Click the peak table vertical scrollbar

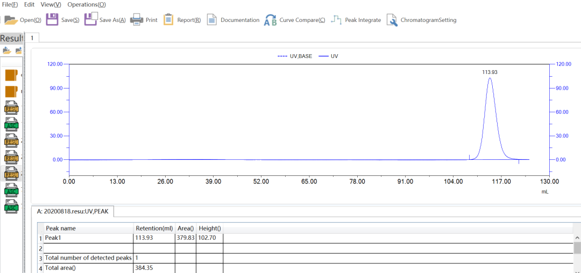(577, 248)
